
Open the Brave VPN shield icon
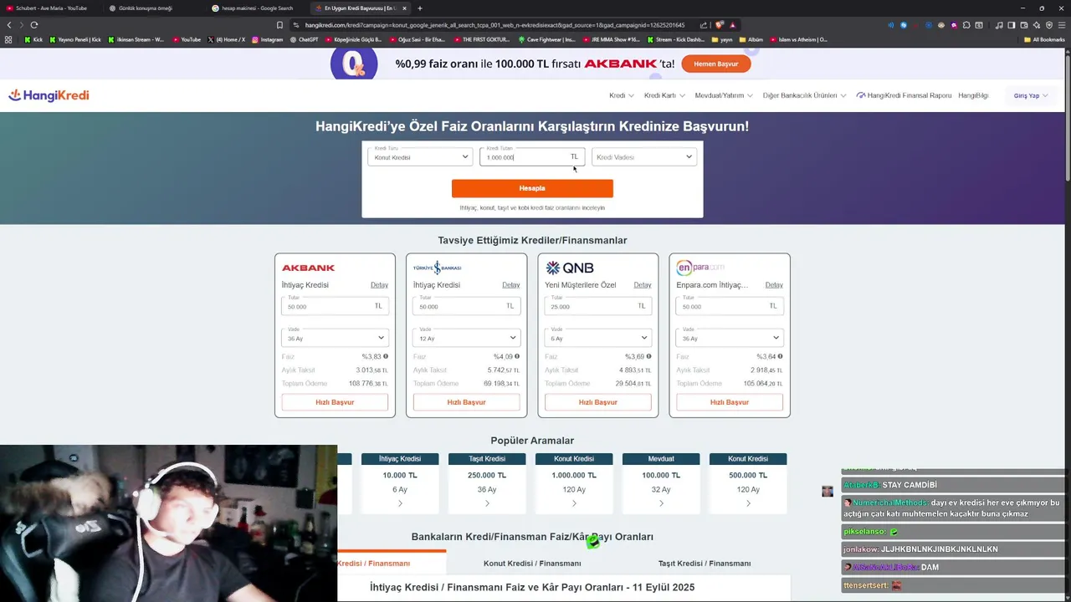1049,25
